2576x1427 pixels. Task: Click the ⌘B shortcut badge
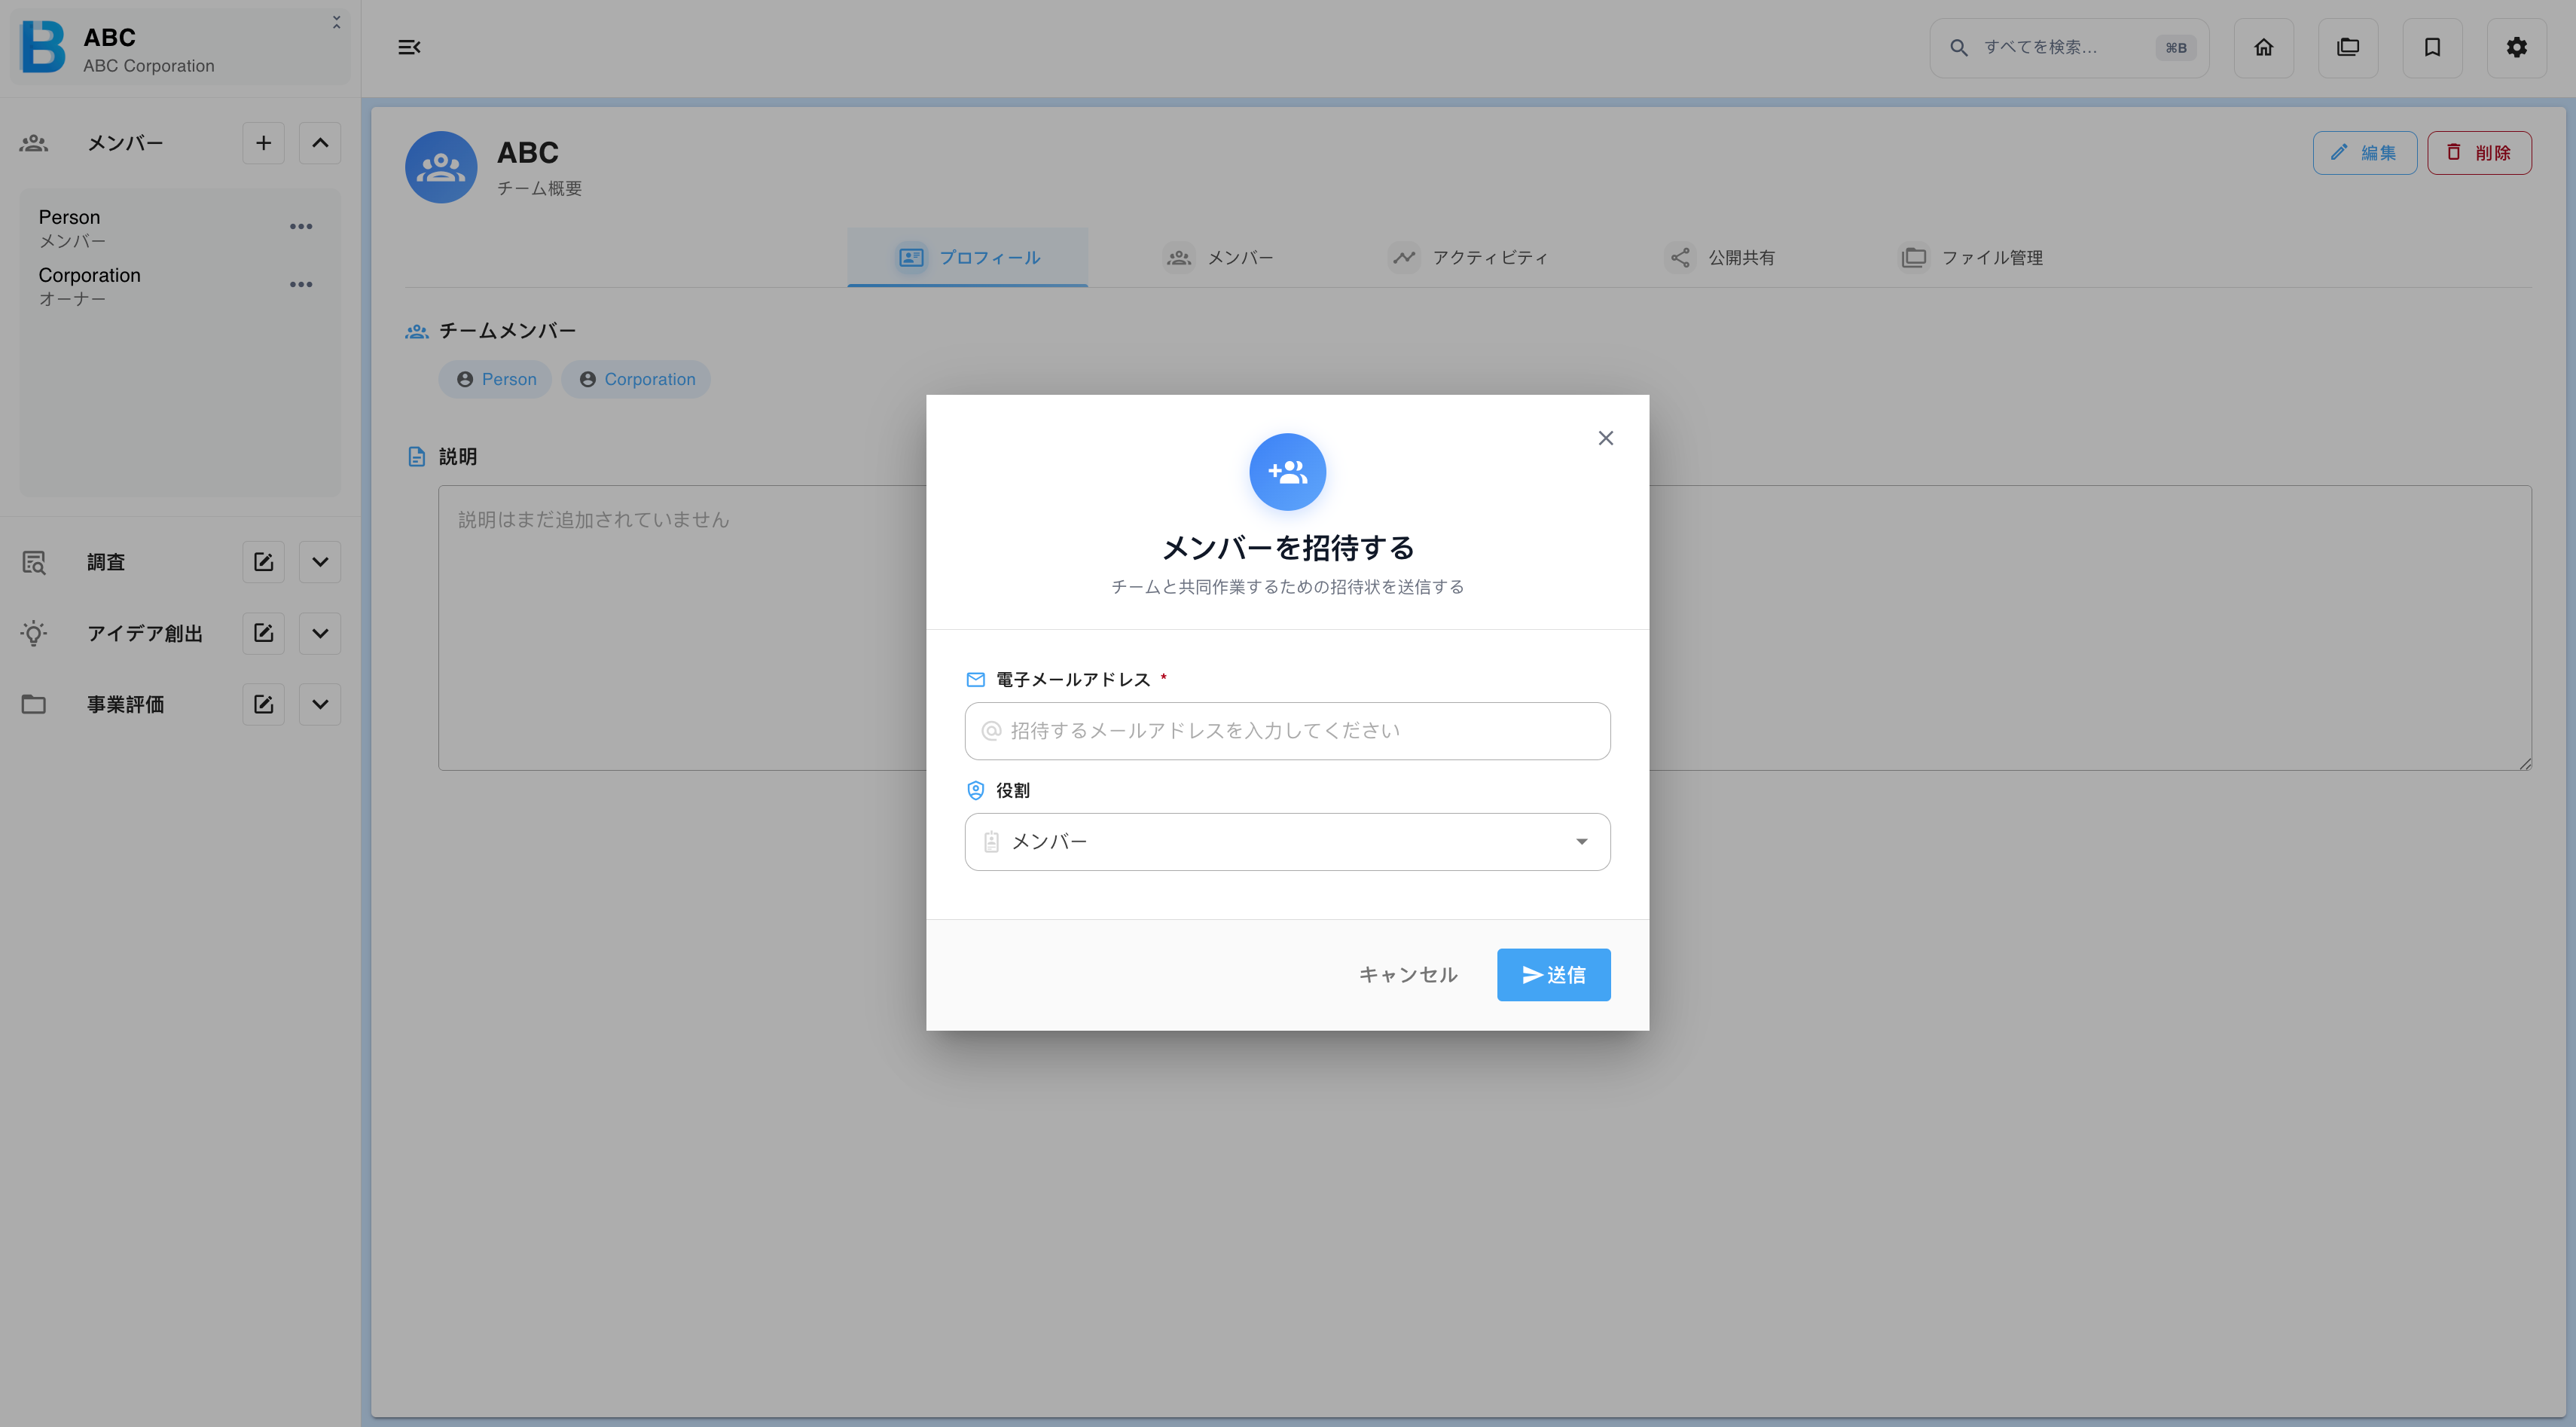click(2176, 47)
